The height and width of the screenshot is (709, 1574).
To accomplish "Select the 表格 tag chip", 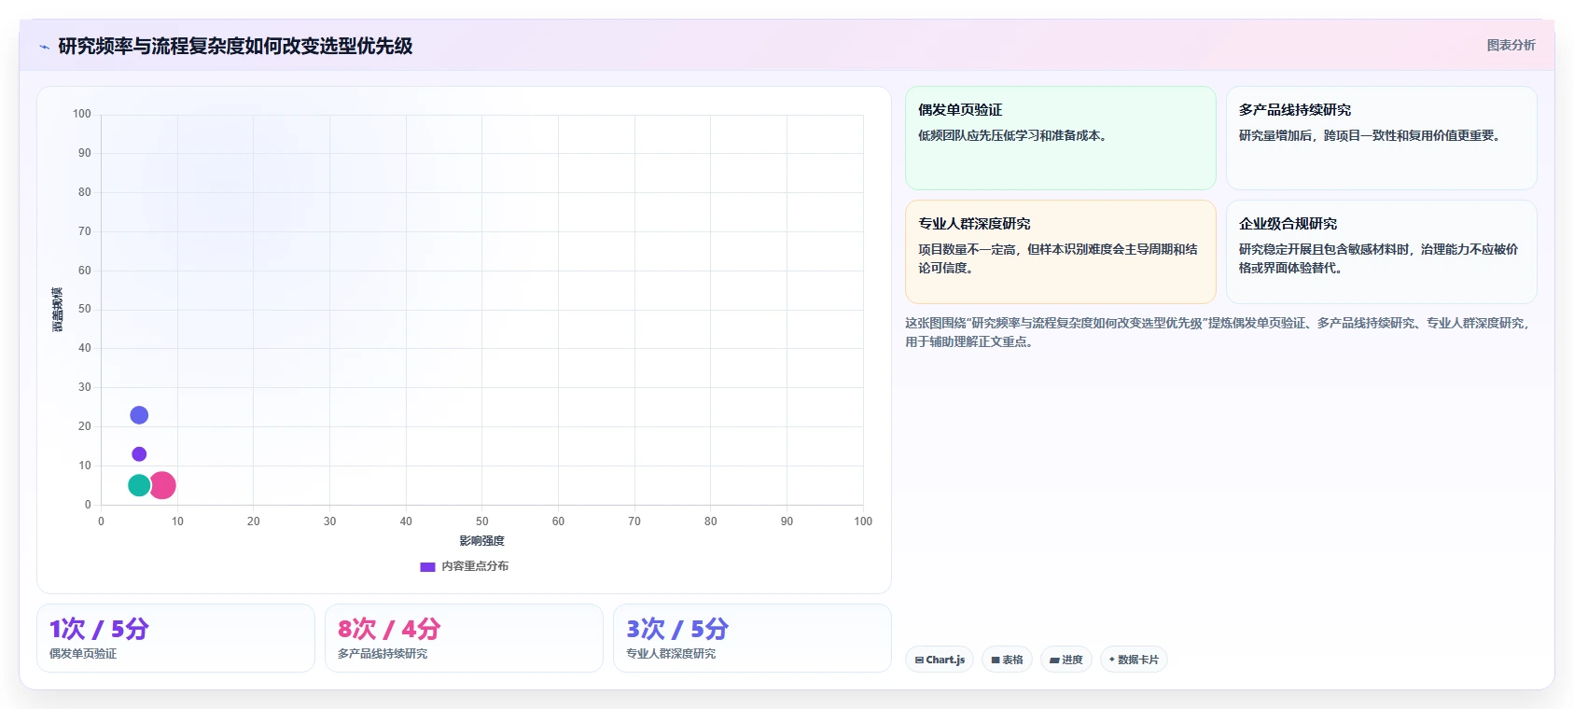I will click(1007, 660).
